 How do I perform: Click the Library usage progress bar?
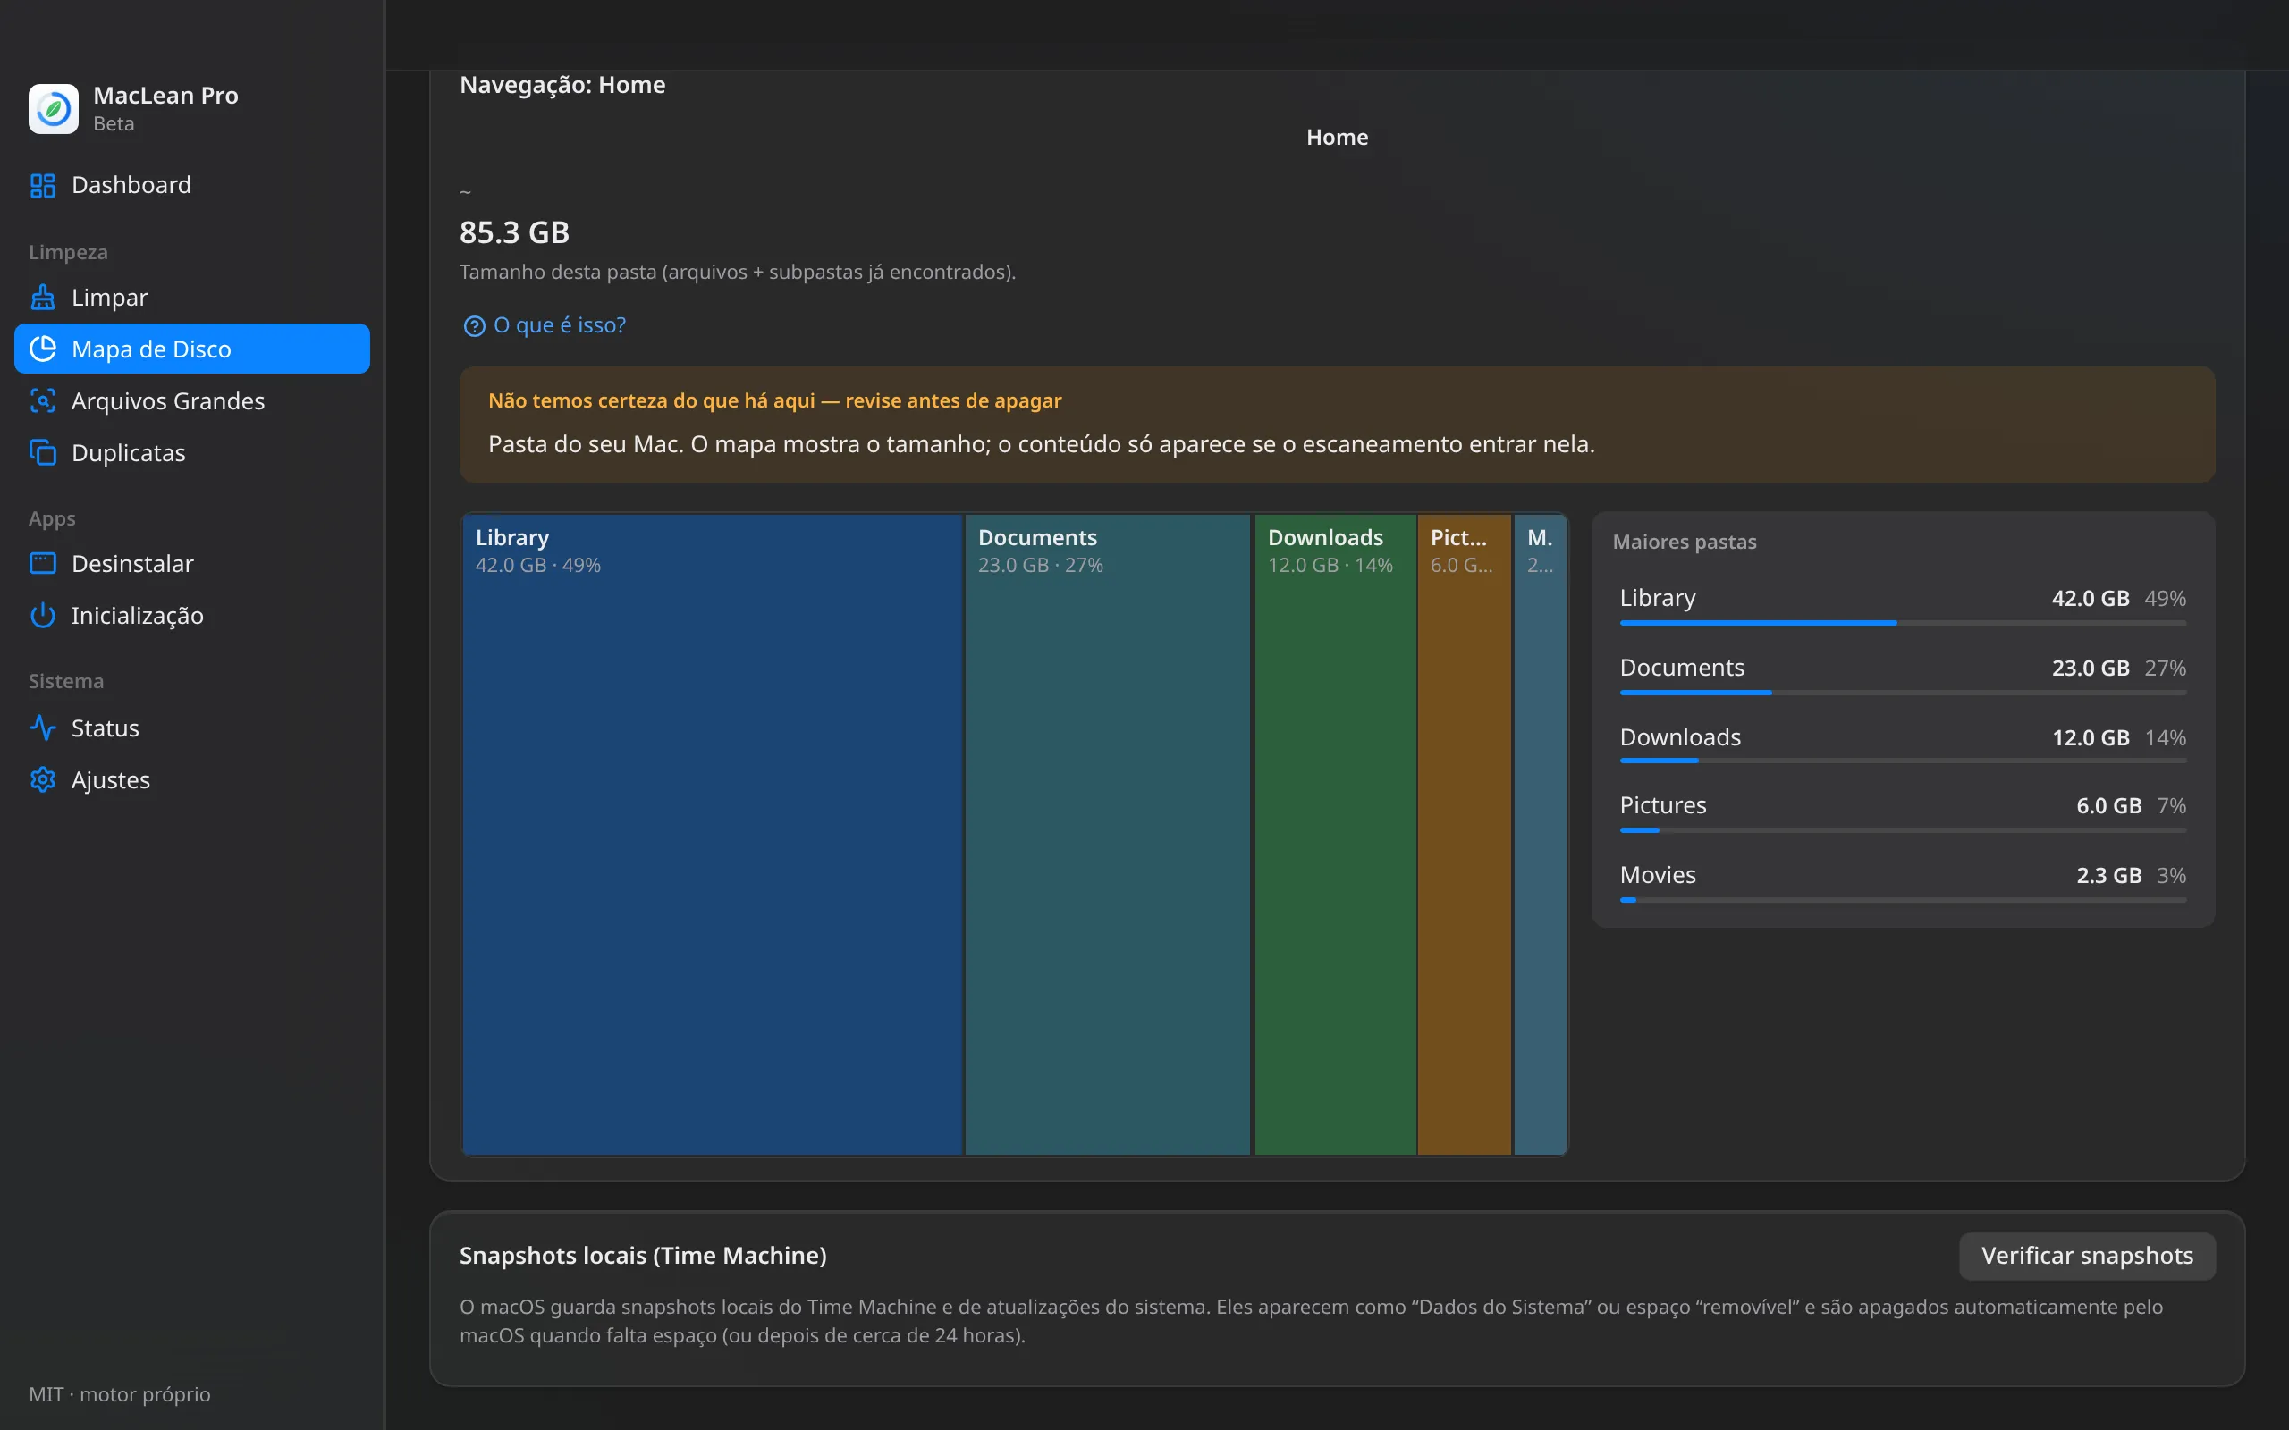[x=1902, y=623]
